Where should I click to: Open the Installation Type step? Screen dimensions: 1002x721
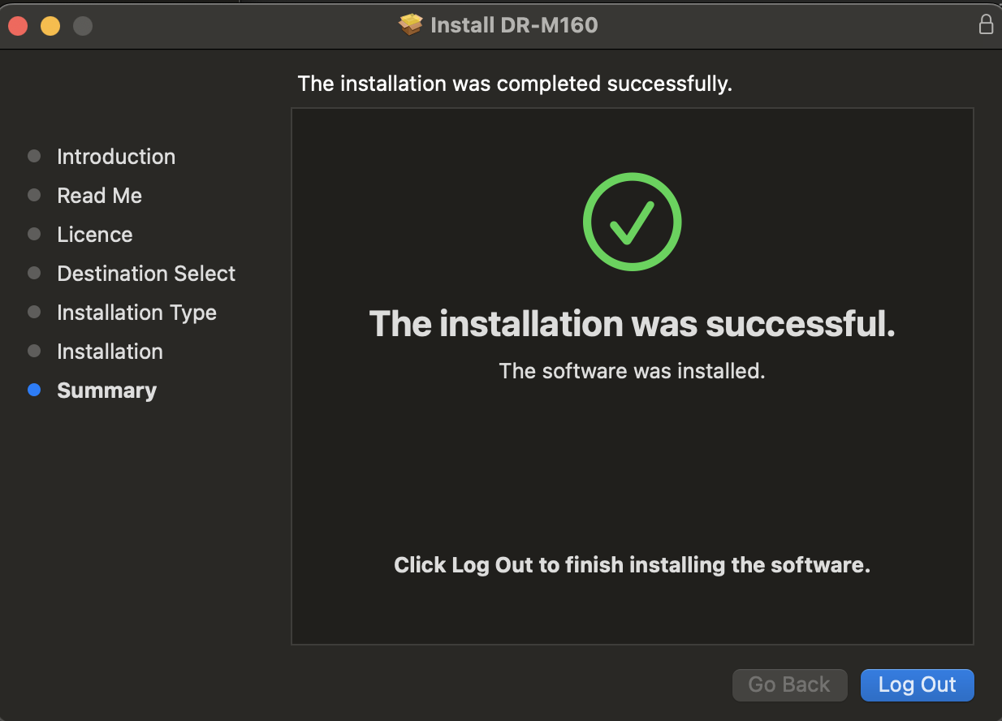click(x=136, y=312)
